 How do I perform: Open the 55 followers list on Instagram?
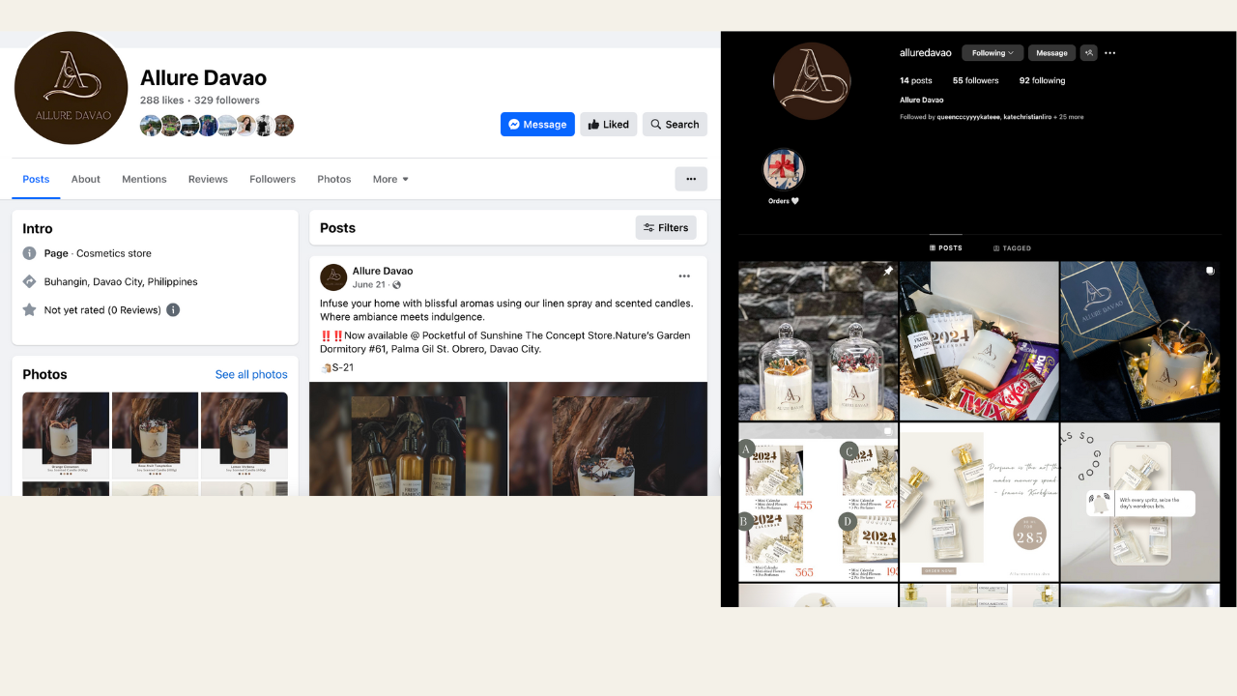pyautogui.click(x=975, y=81)
